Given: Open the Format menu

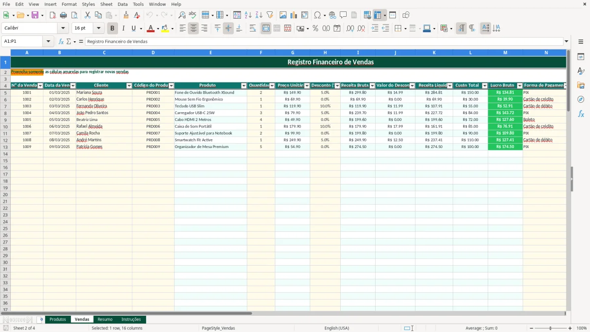Looking at the screenshot, I should [69, 4].
